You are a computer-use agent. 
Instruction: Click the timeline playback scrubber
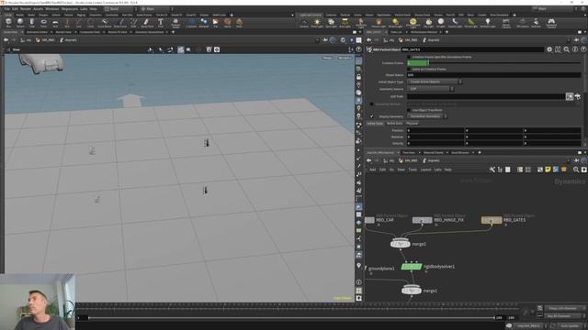(291, 318)
